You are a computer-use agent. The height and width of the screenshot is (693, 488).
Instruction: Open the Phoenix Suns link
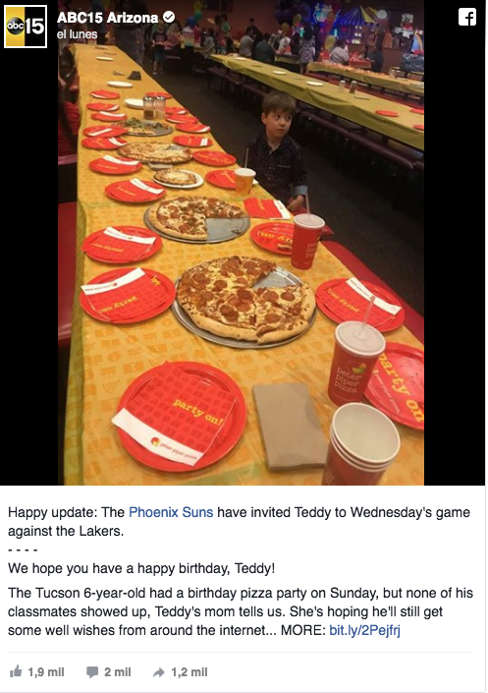click(171, 512)
